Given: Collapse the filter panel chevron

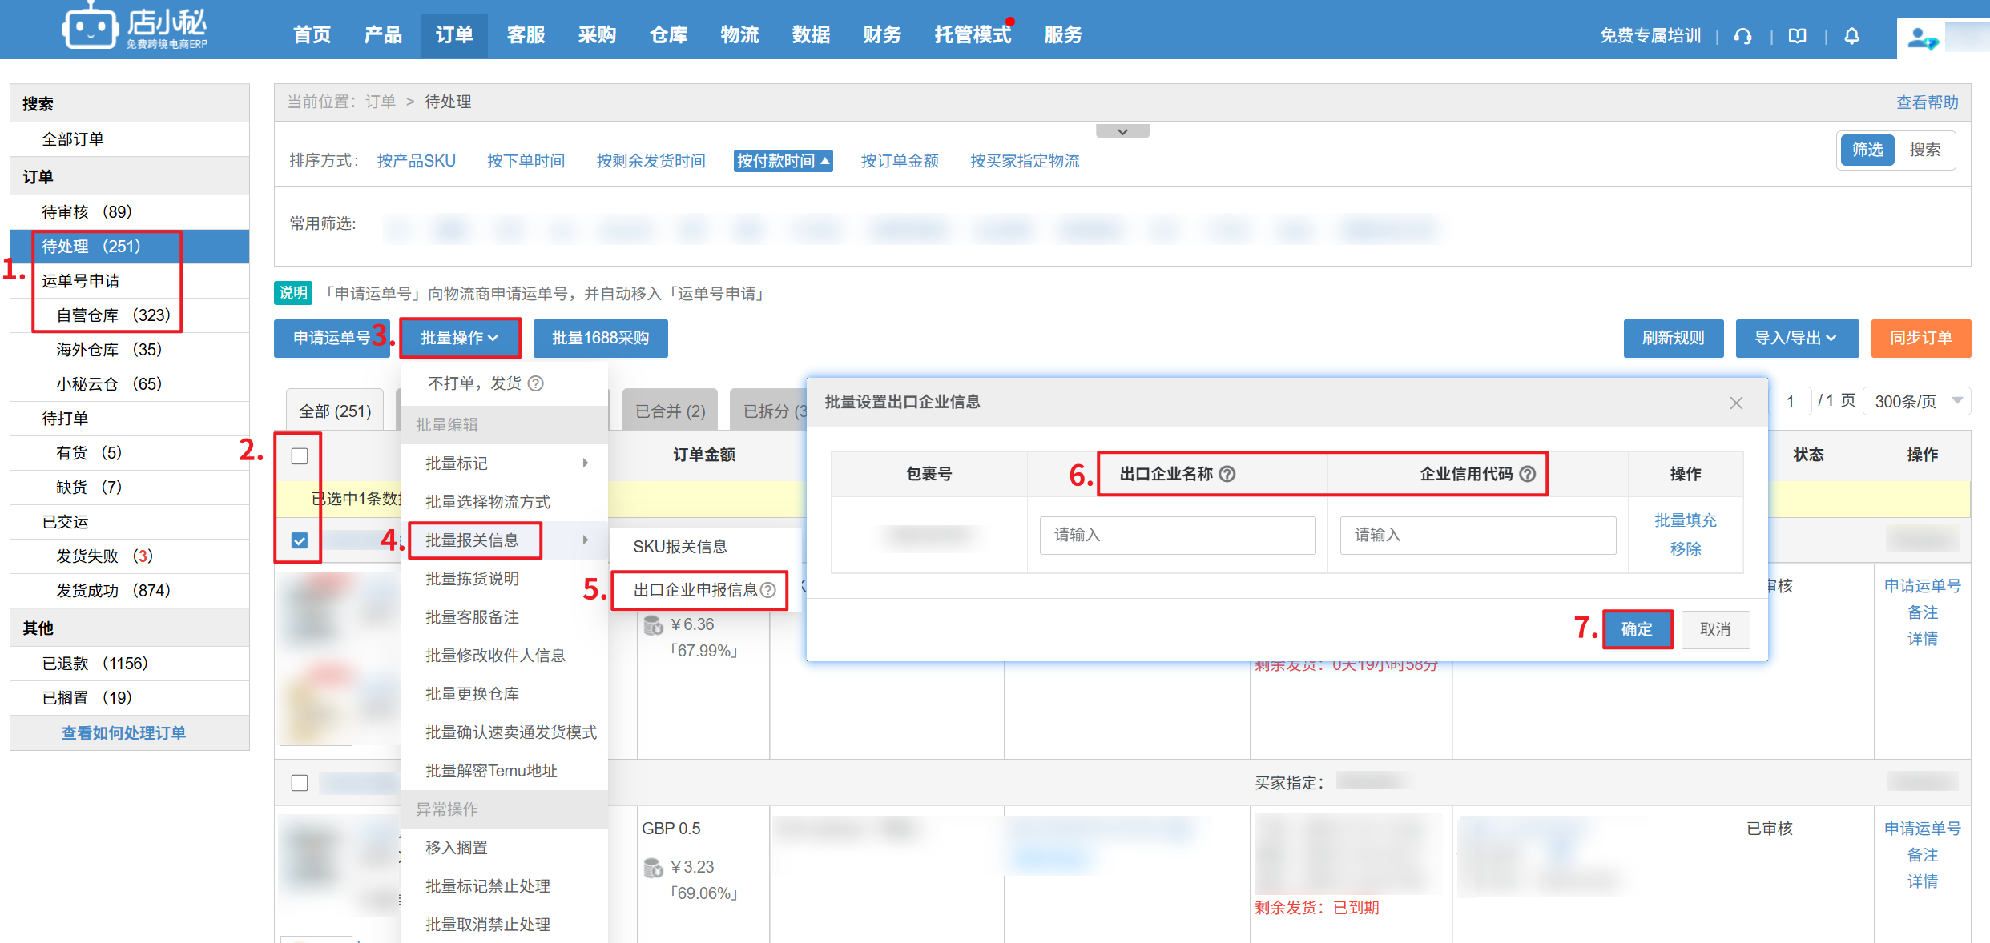Looking at the screenshot, I should coord(1122,131).
